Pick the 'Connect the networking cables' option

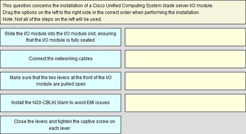click(61, 59)
